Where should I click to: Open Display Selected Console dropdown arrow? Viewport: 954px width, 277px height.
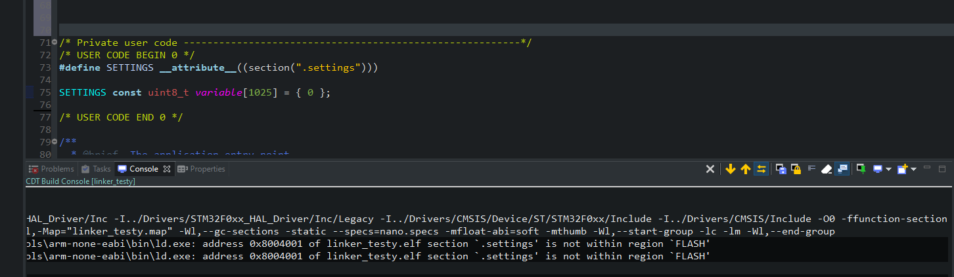pos(888,169)
